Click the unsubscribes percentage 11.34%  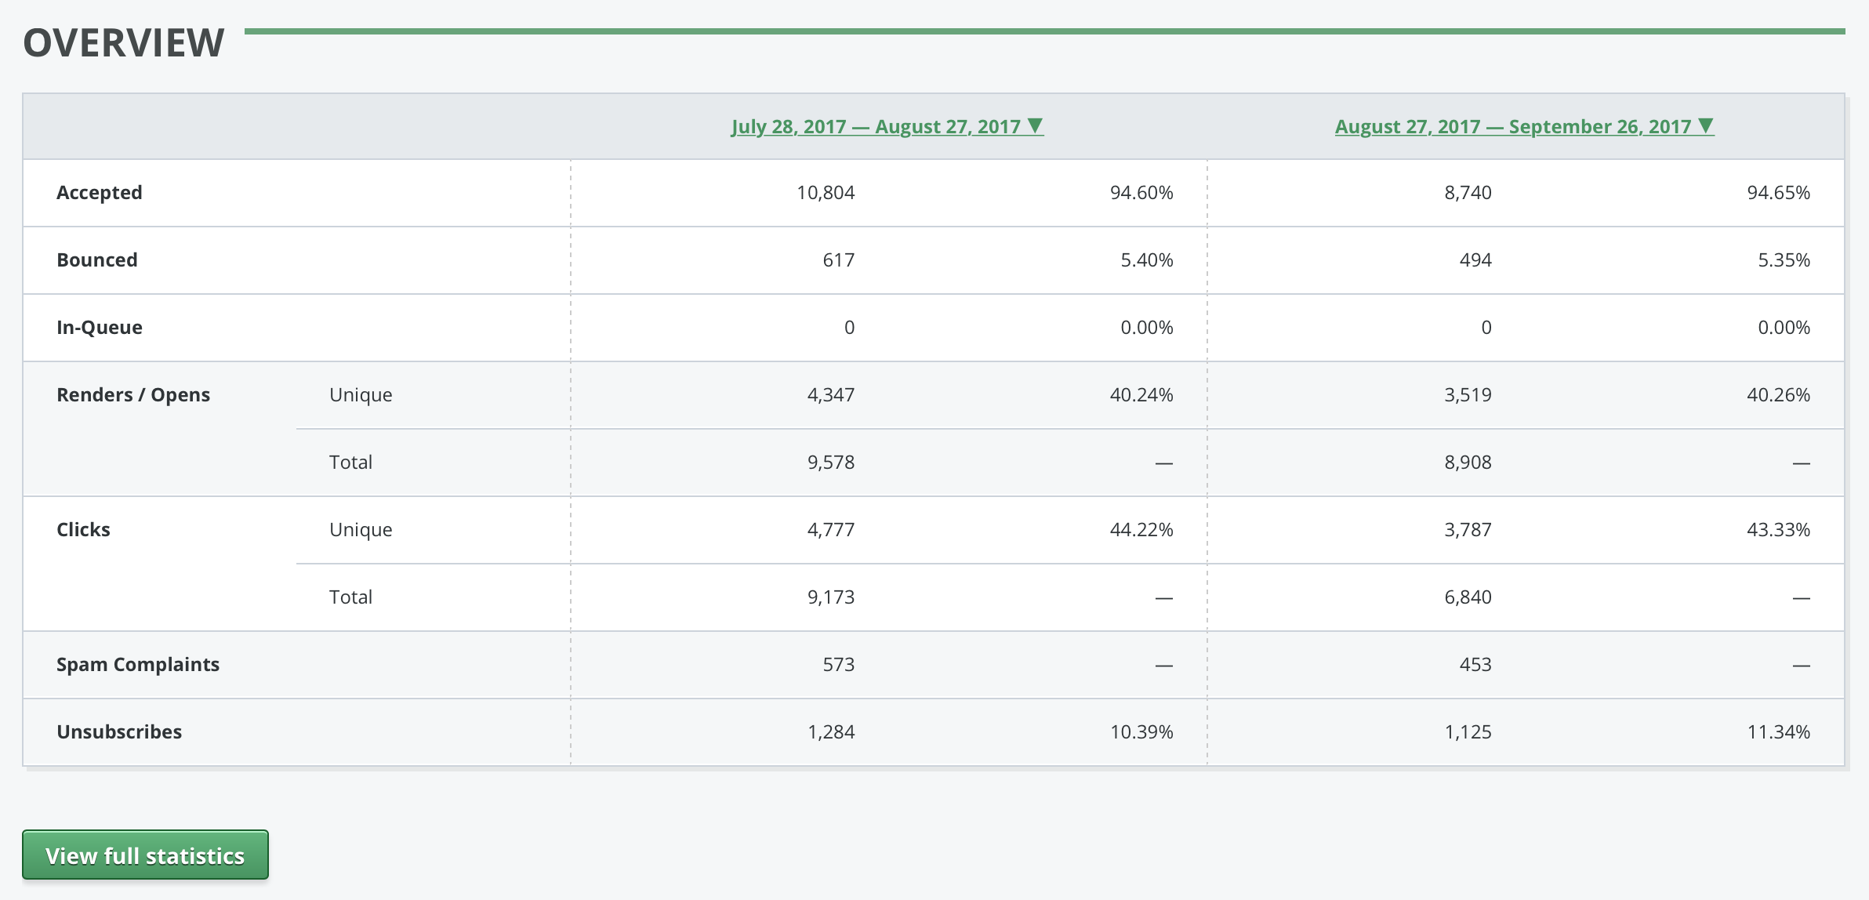[1778, 732]
